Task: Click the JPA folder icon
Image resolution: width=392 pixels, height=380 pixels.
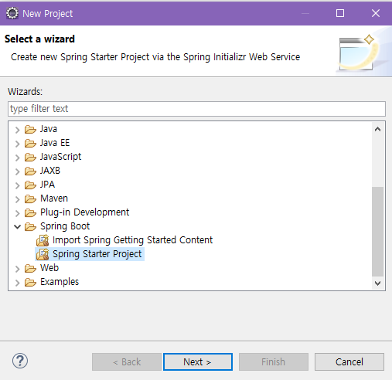Action: coord(30,185)
